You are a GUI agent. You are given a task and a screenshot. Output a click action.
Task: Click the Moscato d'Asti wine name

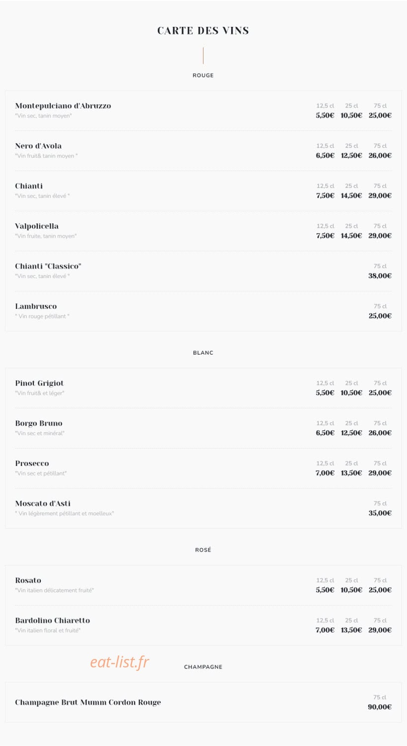click(43, 503)
